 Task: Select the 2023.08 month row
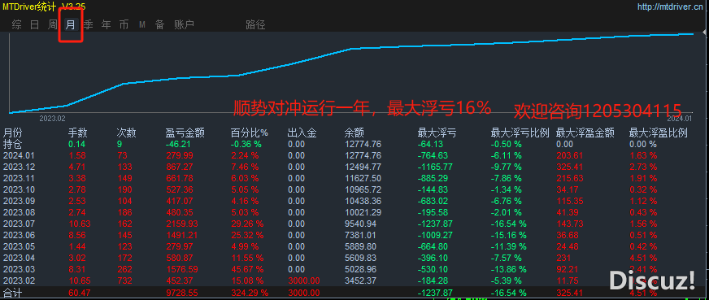[354, 211]
